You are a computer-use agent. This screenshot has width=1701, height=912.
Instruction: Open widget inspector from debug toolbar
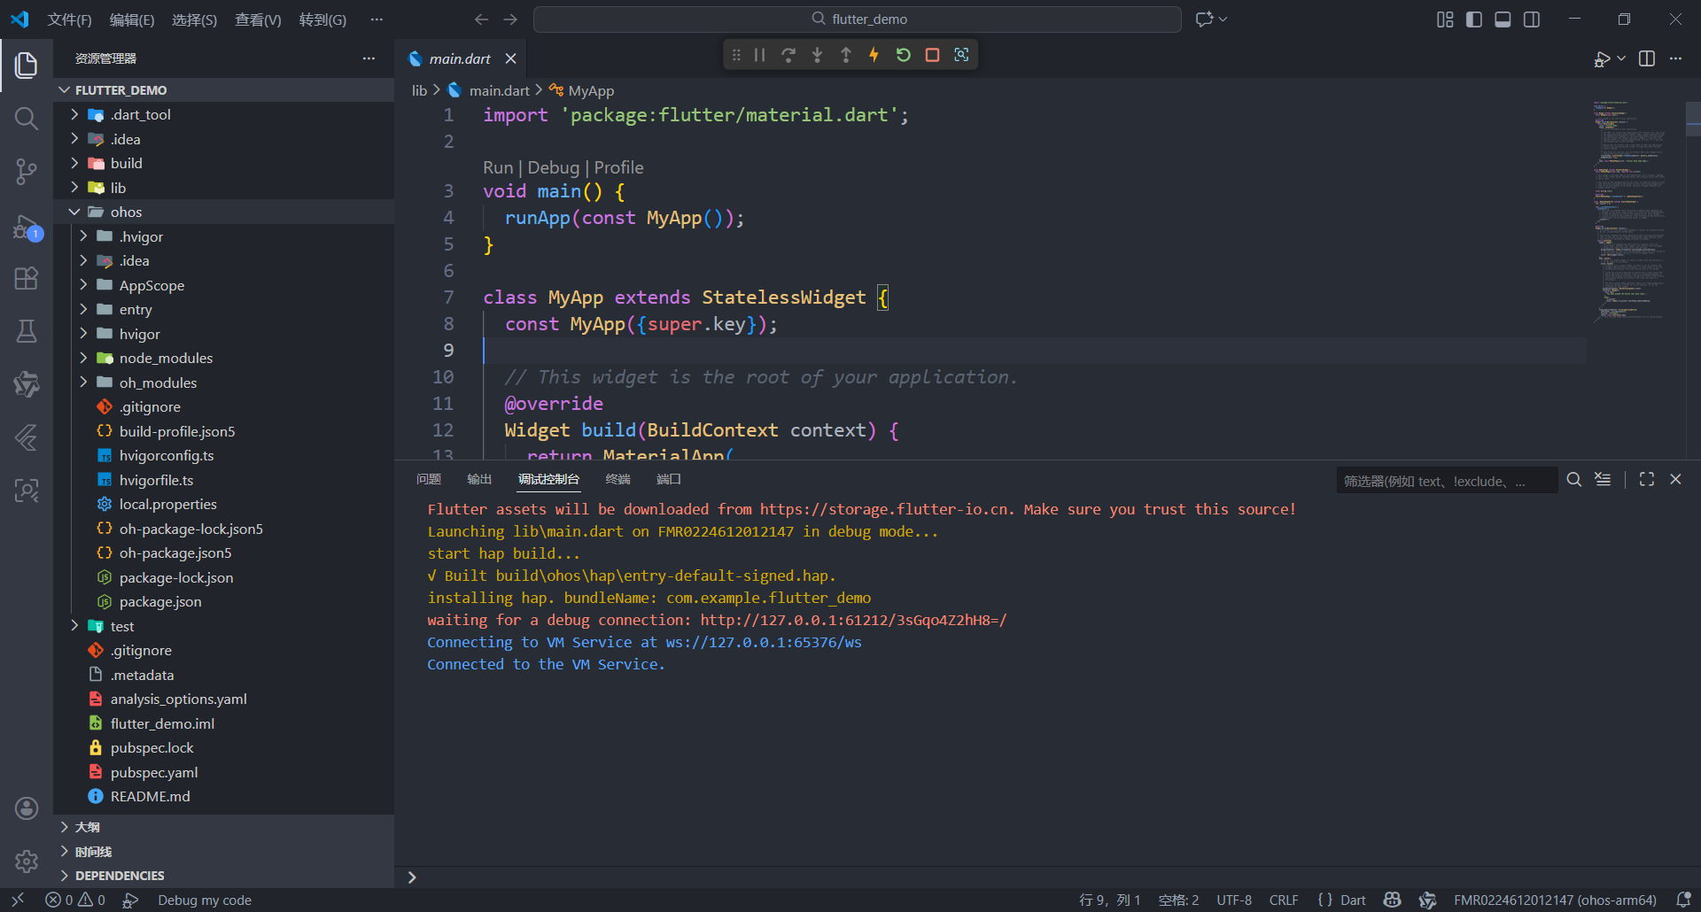coord(961,55)
